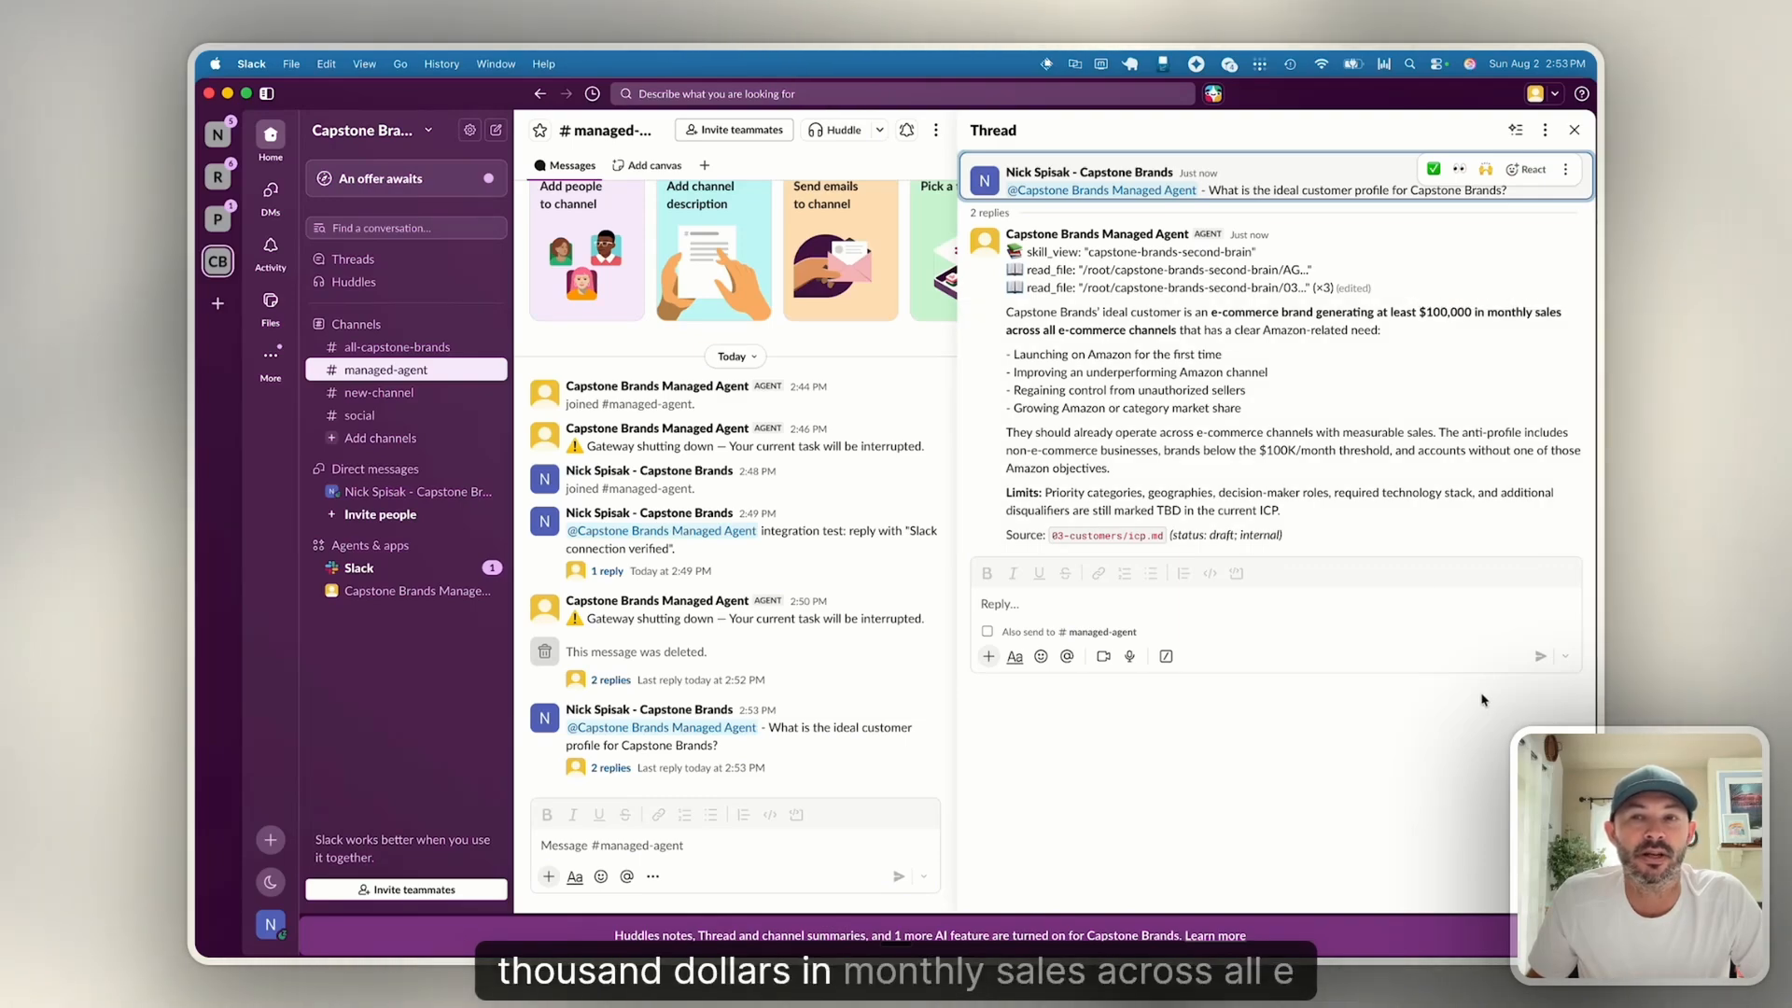
Task: Open the Home view in sidebar
Action: [271, 141]
